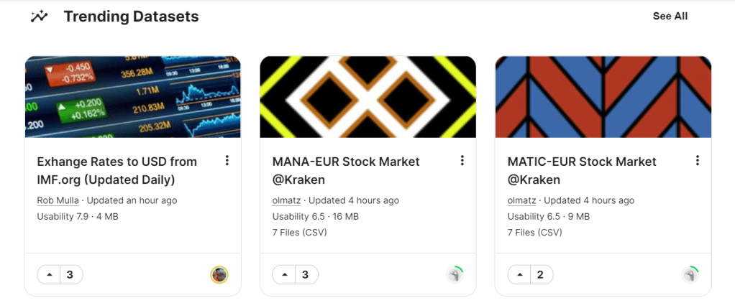Screen dimensions: 735x308
Task: Click Rob Mulla's avatar on the Exhange Rates card
Action: tap(219, 274)
